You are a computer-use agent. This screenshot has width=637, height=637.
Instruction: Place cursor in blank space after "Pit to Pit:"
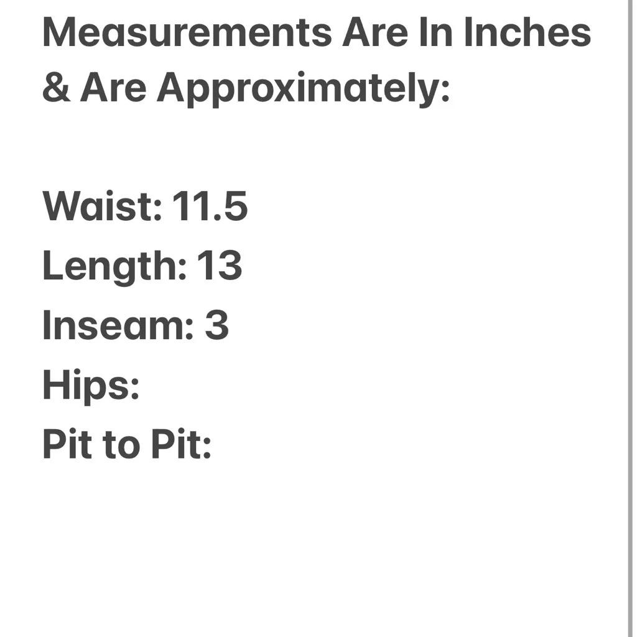click(261, 445)
